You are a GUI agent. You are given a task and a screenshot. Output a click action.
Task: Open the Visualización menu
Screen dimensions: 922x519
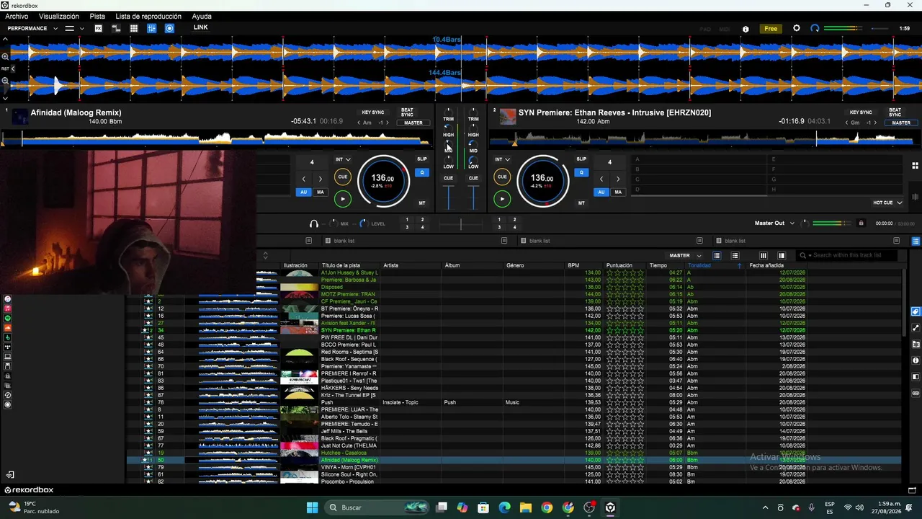[x=59, y=16]
